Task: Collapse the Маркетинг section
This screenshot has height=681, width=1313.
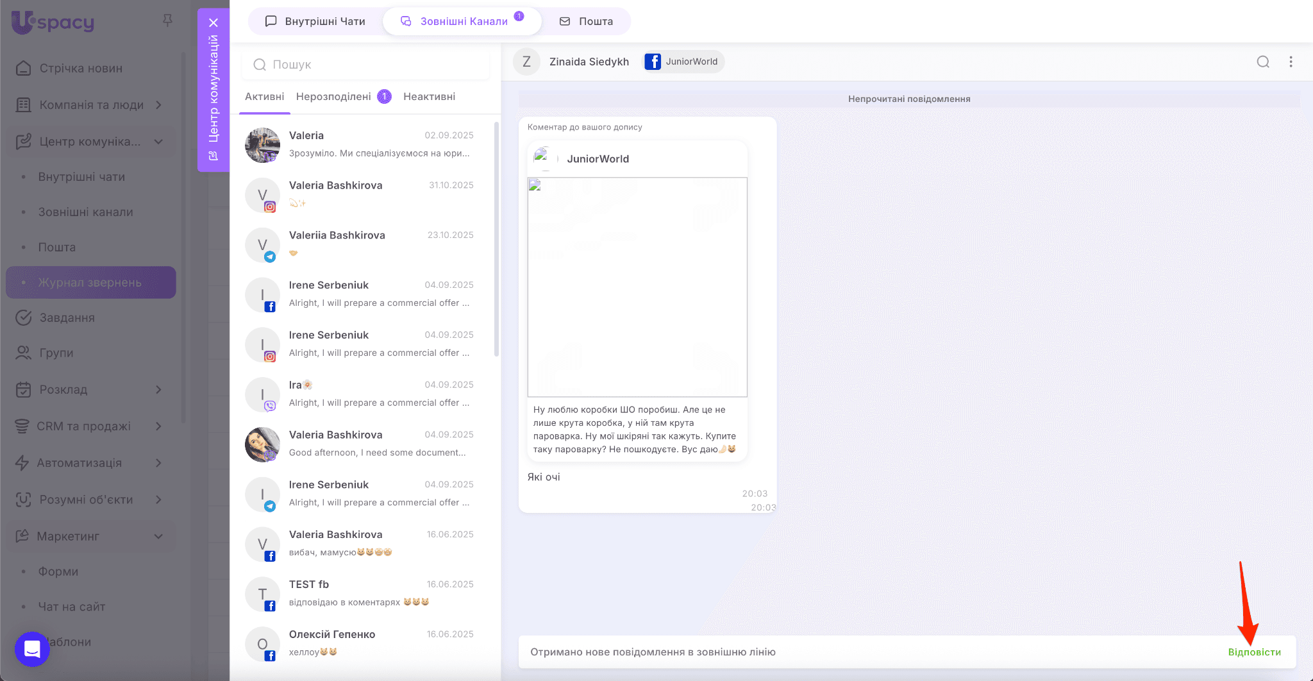Action: (158, 536)
